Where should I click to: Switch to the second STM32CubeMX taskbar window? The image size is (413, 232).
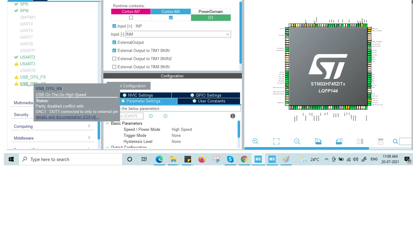(x=272, y=159)
